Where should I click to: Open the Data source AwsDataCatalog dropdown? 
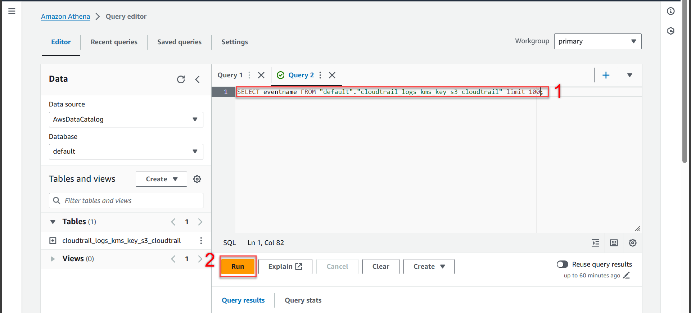[126, 119]
